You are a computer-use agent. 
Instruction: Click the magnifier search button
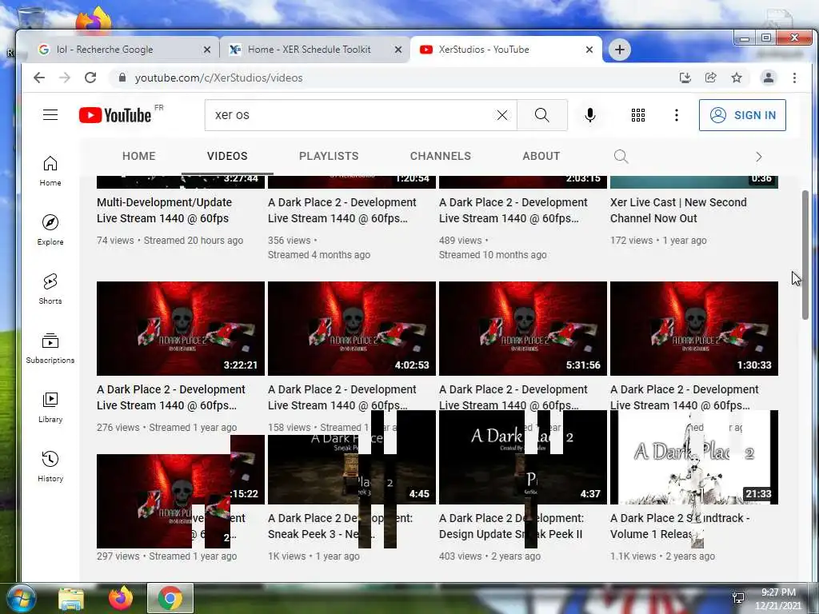(x=542, y=115)
